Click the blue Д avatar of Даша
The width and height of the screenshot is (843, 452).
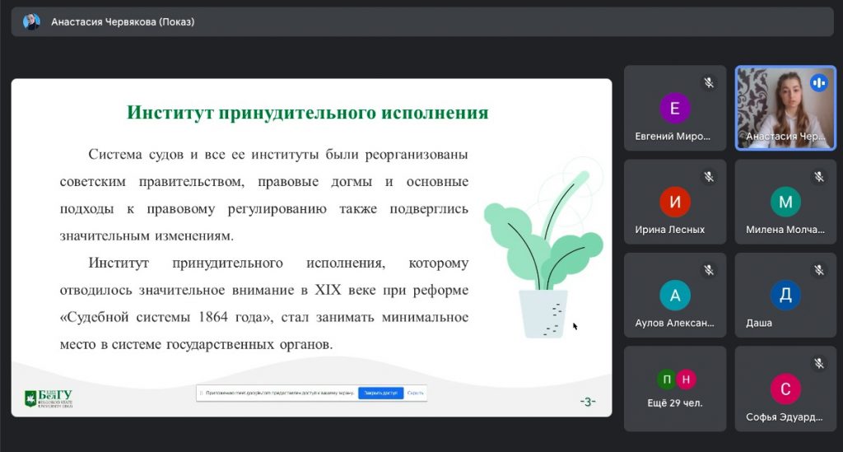(785, 295)
